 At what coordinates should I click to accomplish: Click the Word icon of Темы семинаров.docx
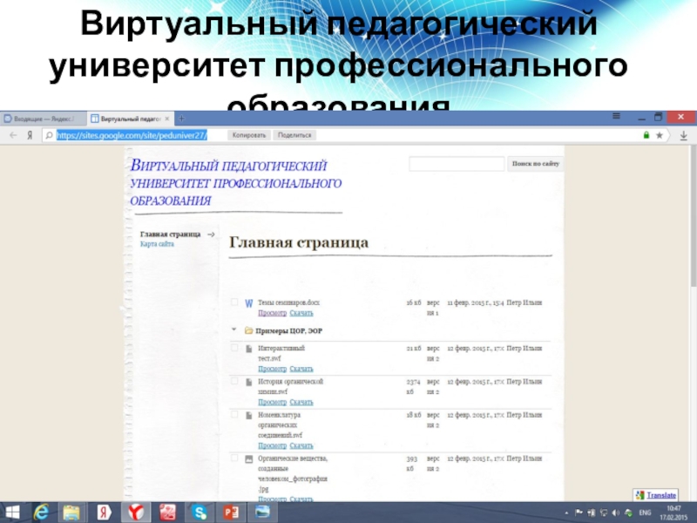click(x=248, y=303)
